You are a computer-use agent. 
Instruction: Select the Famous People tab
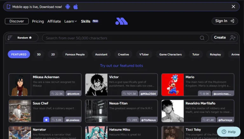(75, 54)
